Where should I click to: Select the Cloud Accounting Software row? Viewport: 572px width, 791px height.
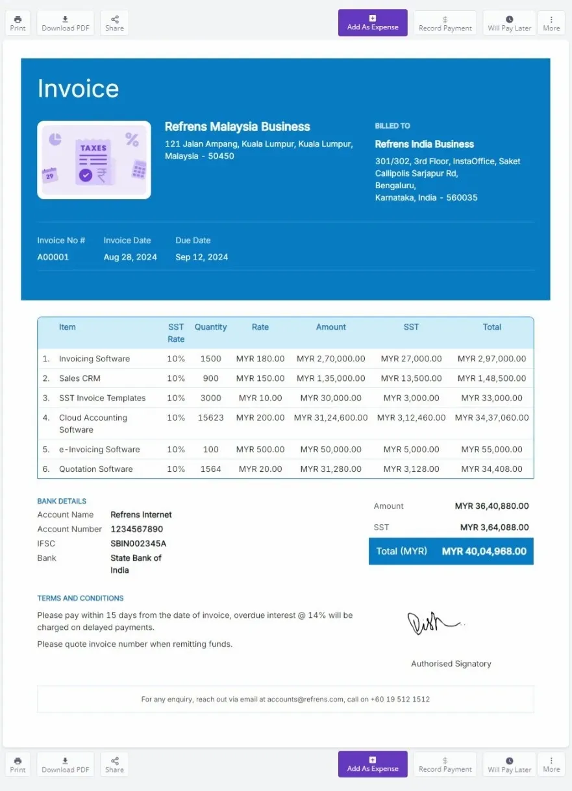286,423
